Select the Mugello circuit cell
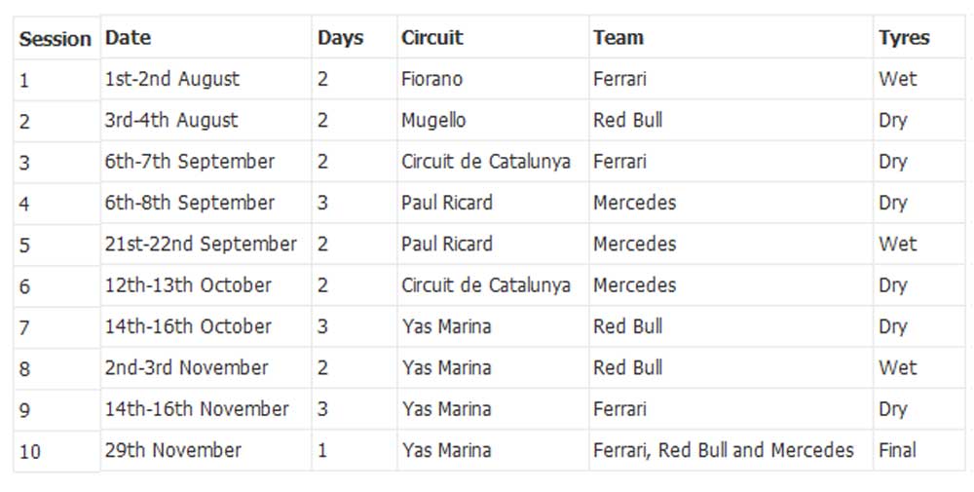Viewport: 974px width, 492px height. point(433,121)
